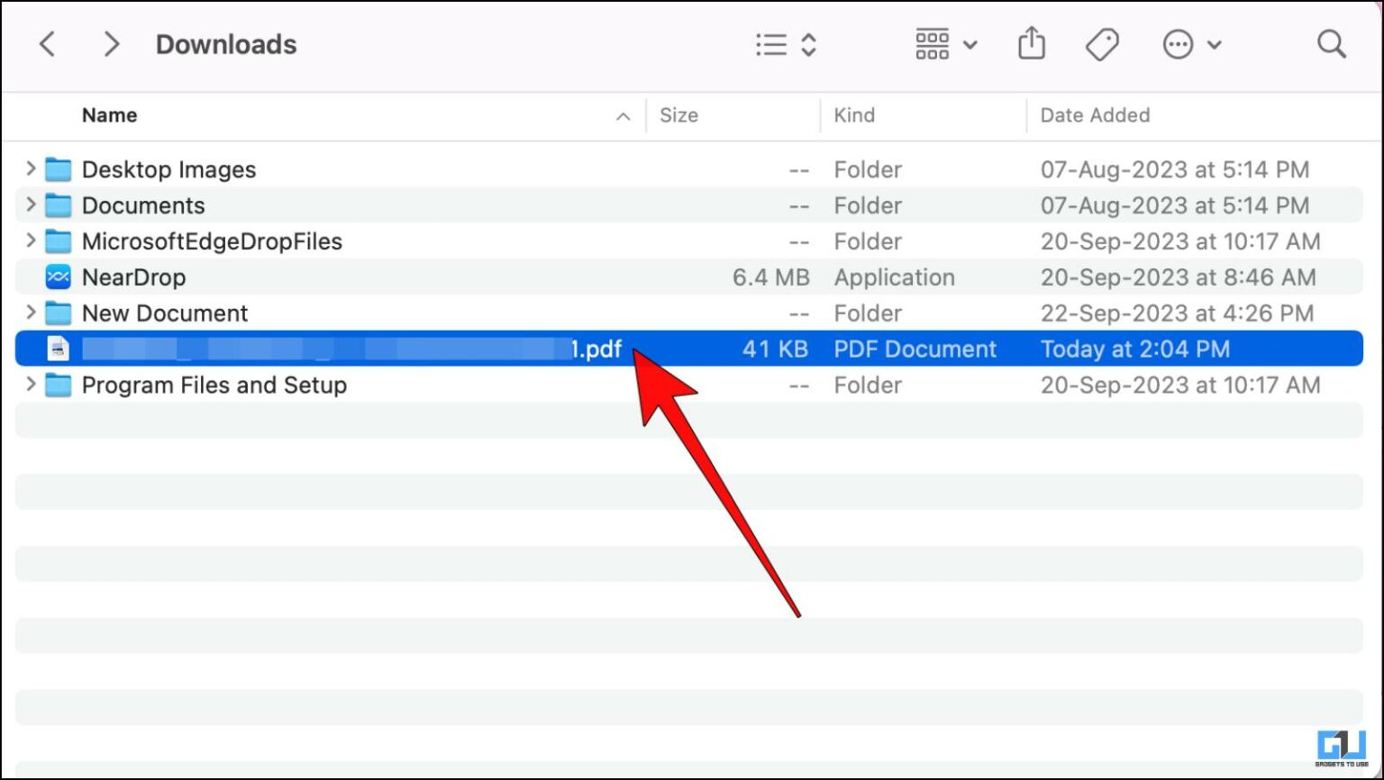
Task: Select the New Document folder row
Action: coord(164,313)
